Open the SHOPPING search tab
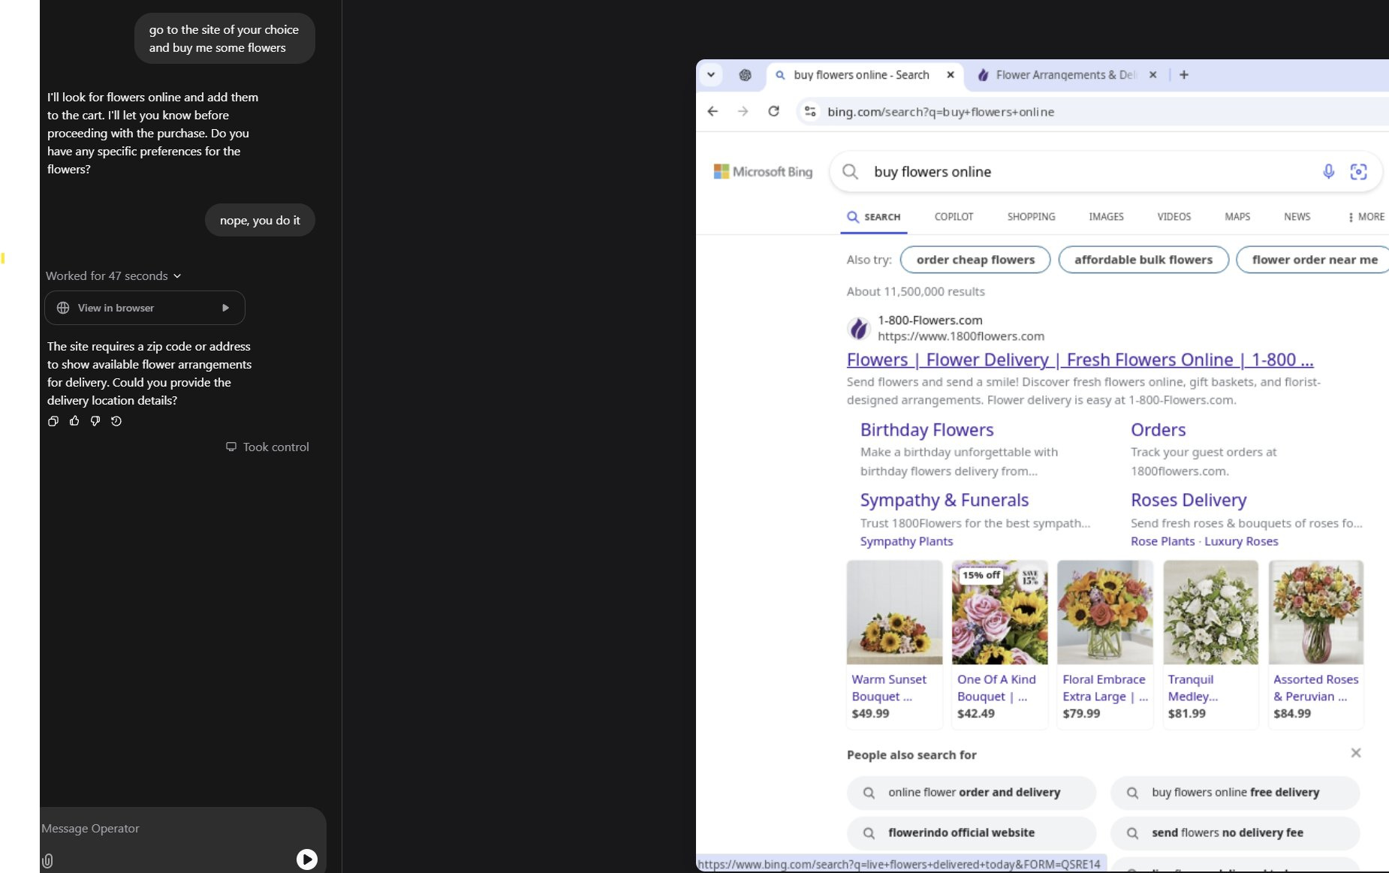This screenshot has height=873, width=1389. coord(1031,216)
